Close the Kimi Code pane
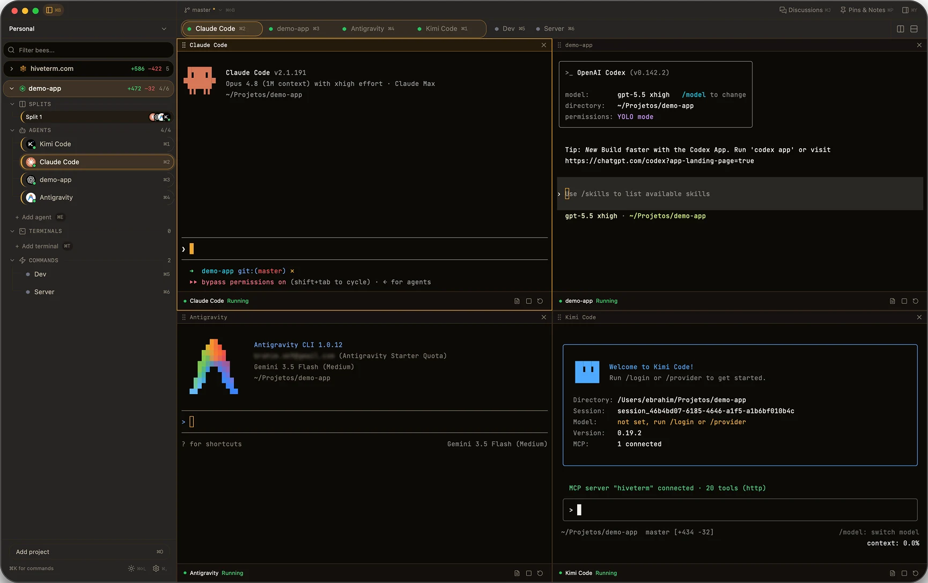Viewport: 928px width, 583px height. point(919,317)
